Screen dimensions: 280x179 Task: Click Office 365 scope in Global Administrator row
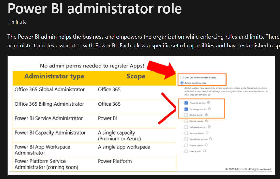[109, 89]
